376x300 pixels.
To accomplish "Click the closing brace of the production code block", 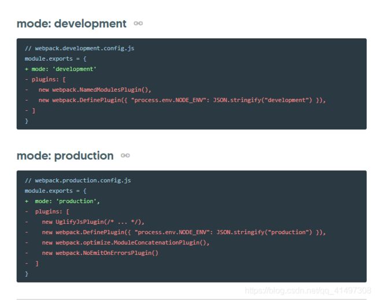I will coord(27,274).
